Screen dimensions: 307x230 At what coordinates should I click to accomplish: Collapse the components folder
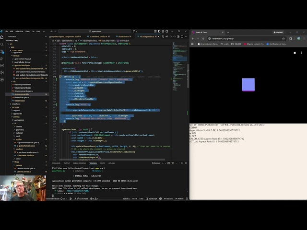[17, 50]
